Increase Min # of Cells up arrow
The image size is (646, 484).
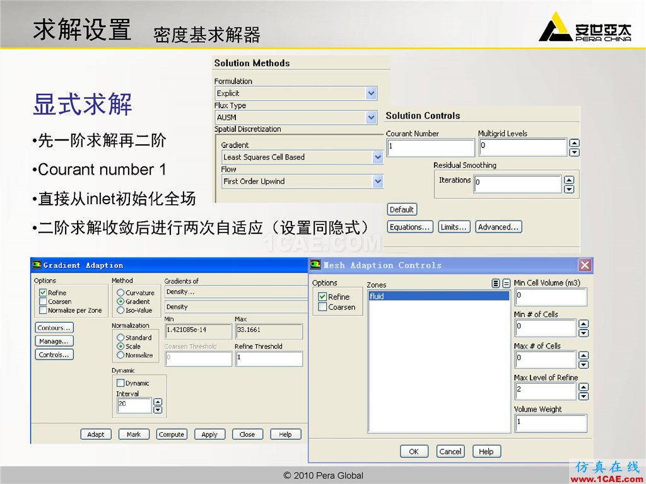click(x=584, y=324)
